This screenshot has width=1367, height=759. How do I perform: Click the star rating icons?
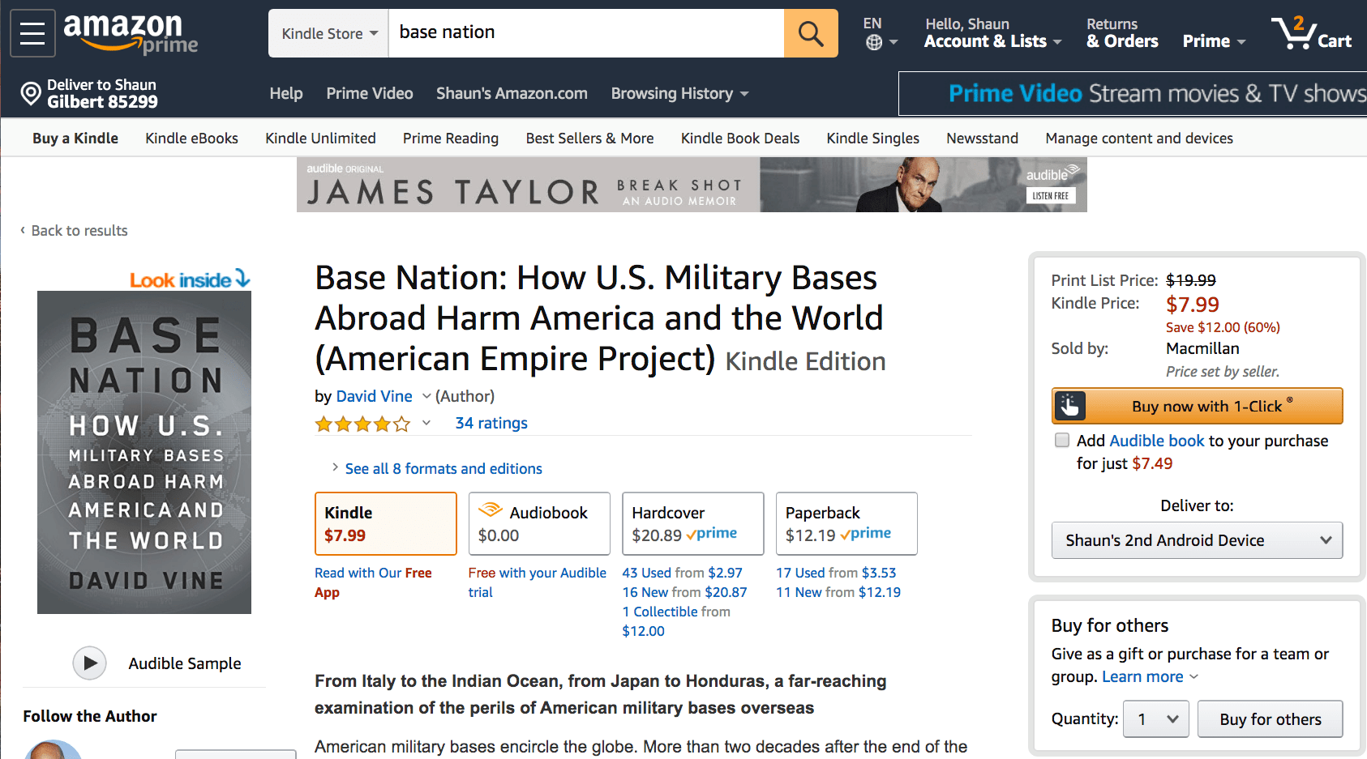(x=363, y=424)
